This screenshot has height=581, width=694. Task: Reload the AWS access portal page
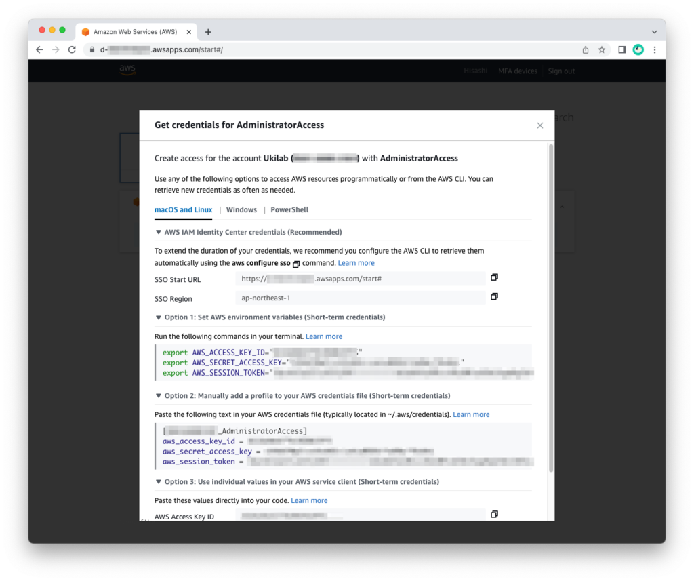[x=72, y=49]
